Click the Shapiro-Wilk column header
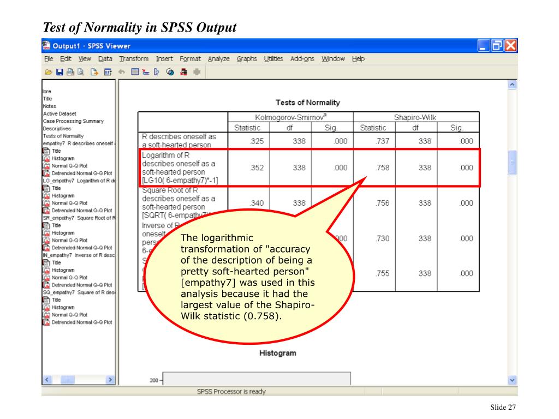This screenshot has width=559, height=419. [415, 117]
